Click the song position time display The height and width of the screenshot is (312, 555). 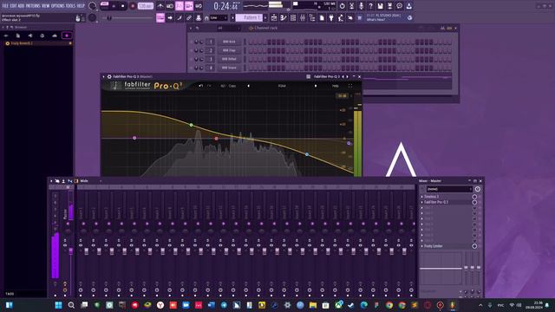[226, 6]
